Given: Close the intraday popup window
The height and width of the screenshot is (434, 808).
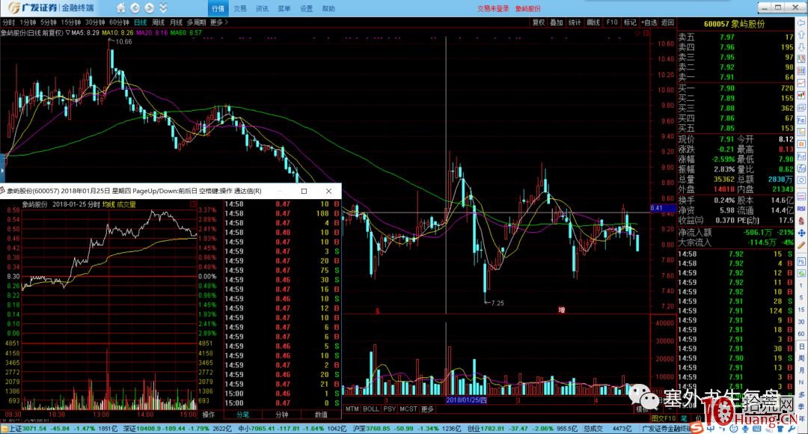Looking at the screenshot, I should coord(328,192).
